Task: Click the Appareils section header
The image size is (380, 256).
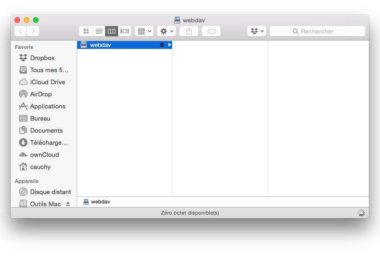Action: point(27,181)
